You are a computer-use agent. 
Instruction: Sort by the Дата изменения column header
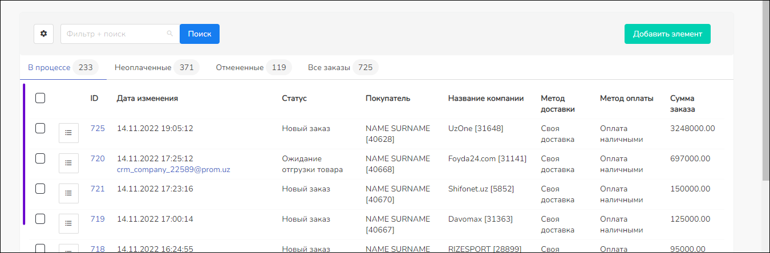tap(147, 98)
